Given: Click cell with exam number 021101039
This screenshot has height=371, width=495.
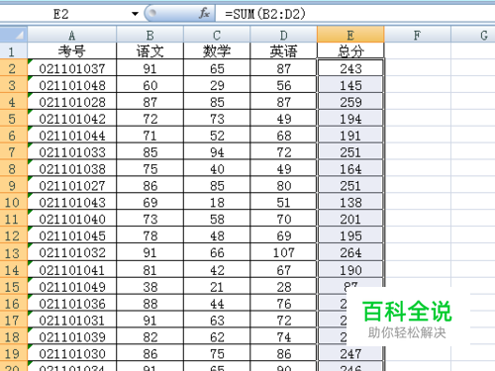Looking at the screenshot, I should [x=72, y=336].
